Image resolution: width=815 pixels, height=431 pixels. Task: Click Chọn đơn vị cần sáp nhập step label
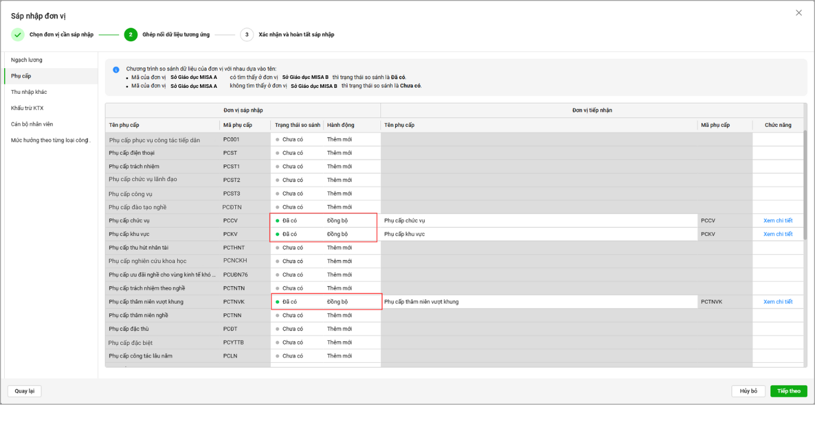click(x=62, y=35)
